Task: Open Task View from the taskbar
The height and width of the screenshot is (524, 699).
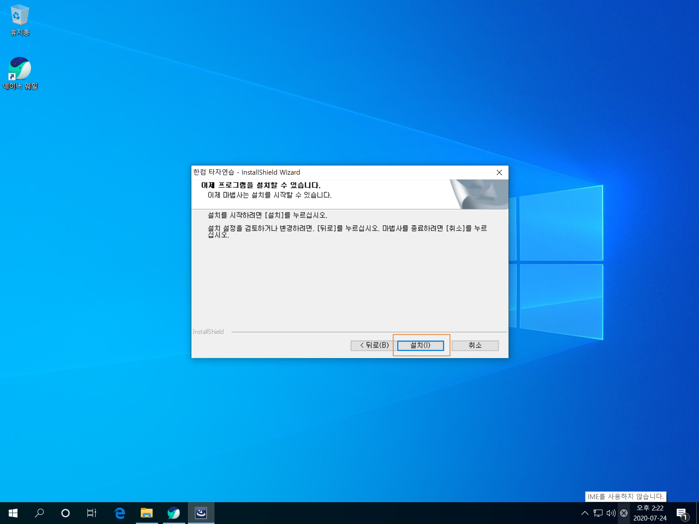Action: pos(92,513)
